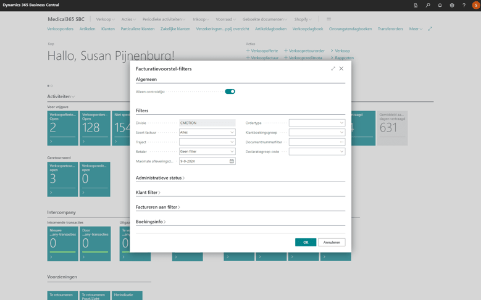Image resolution: width=481 pixels, height=300 pixels.
Task: Click the Annuleren button
Action: coord(332,243)
